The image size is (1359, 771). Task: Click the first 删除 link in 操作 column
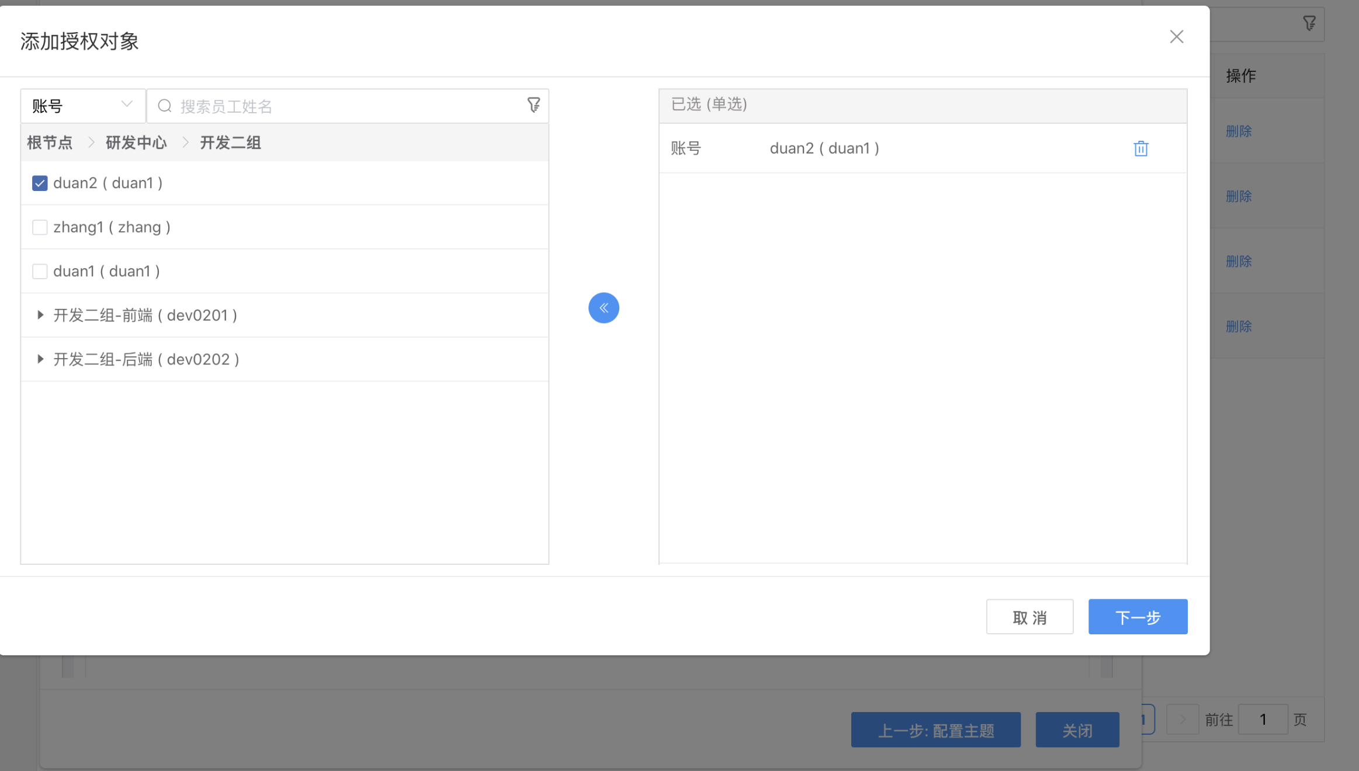[x=1238, y=131]
